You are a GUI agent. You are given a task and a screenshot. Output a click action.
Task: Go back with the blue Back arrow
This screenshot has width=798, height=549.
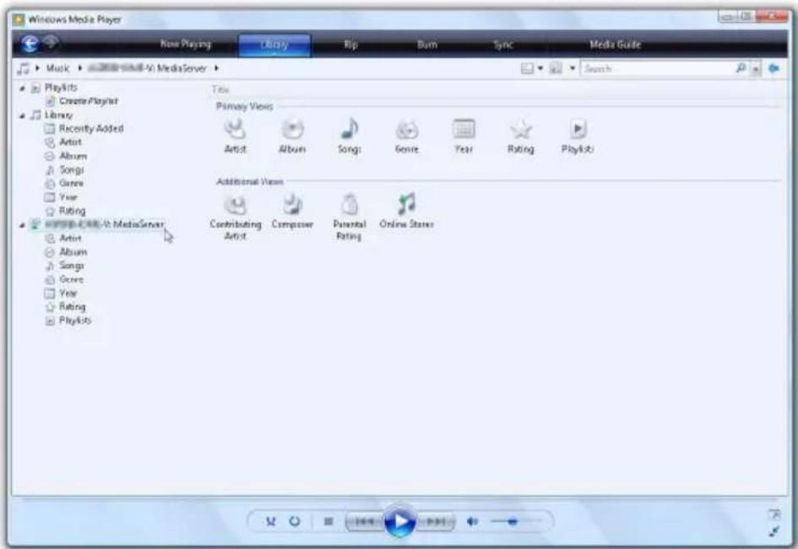pos(30,44)
